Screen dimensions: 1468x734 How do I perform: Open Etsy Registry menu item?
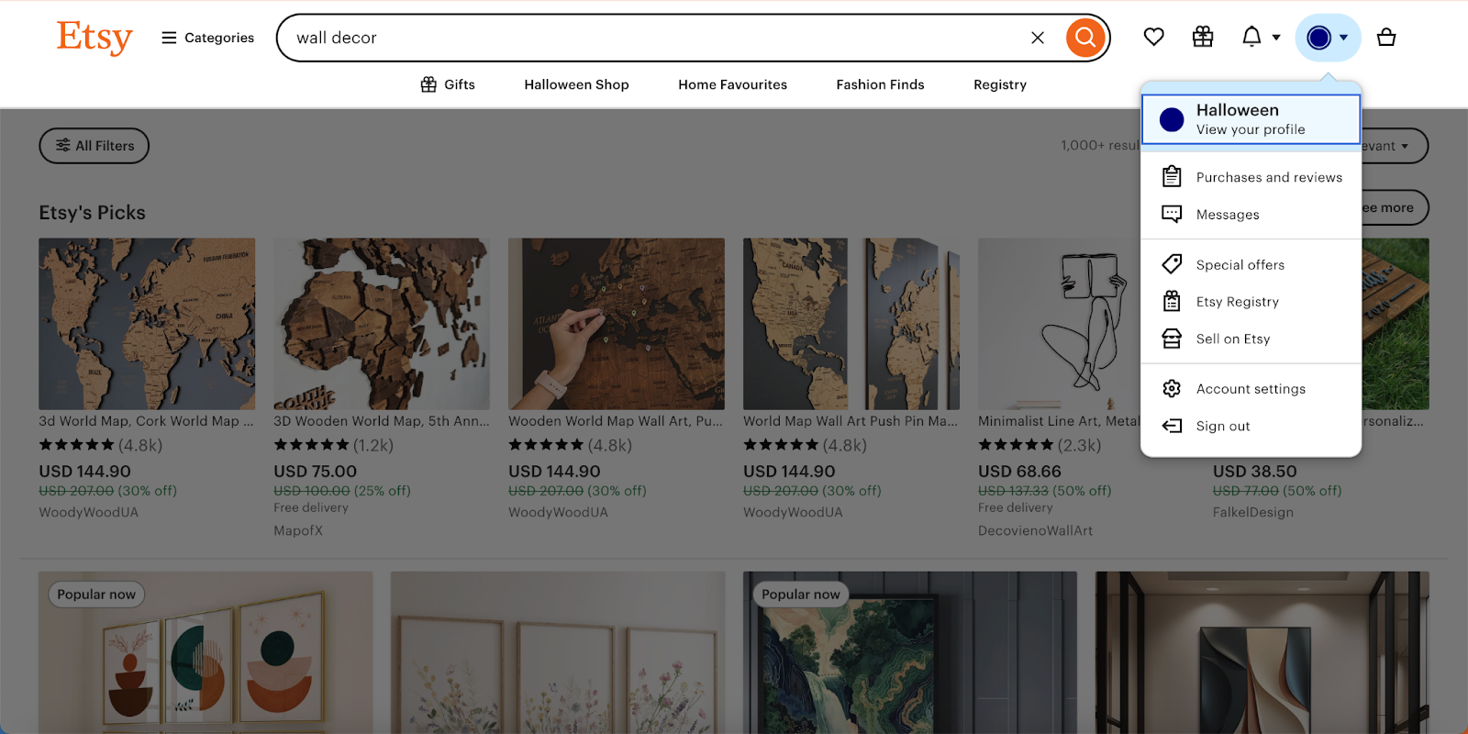tap(1251, 301)
